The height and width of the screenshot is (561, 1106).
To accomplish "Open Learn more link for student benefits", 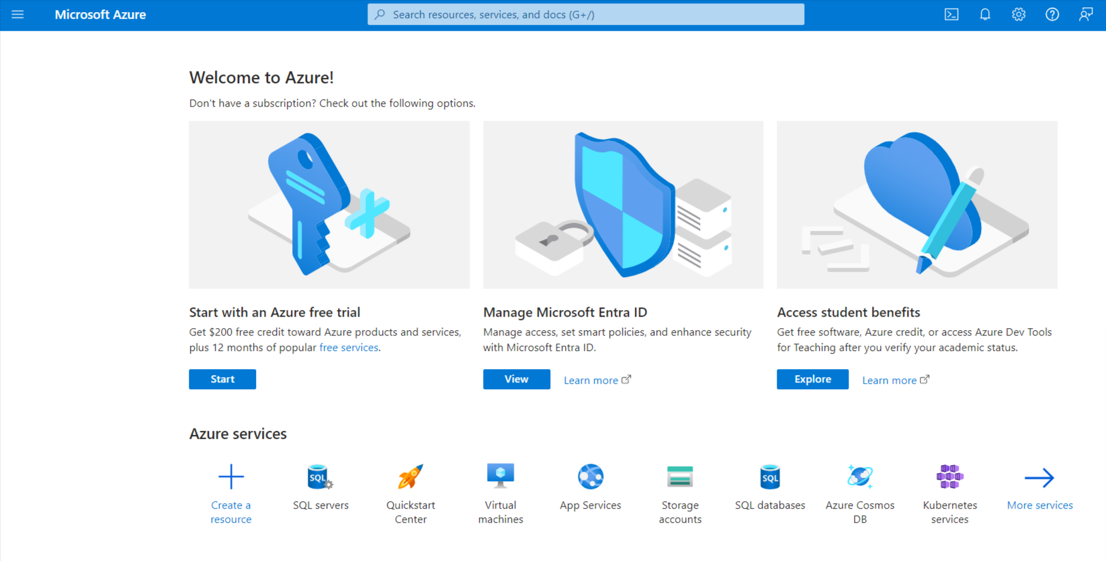I will tap(889, 380).
